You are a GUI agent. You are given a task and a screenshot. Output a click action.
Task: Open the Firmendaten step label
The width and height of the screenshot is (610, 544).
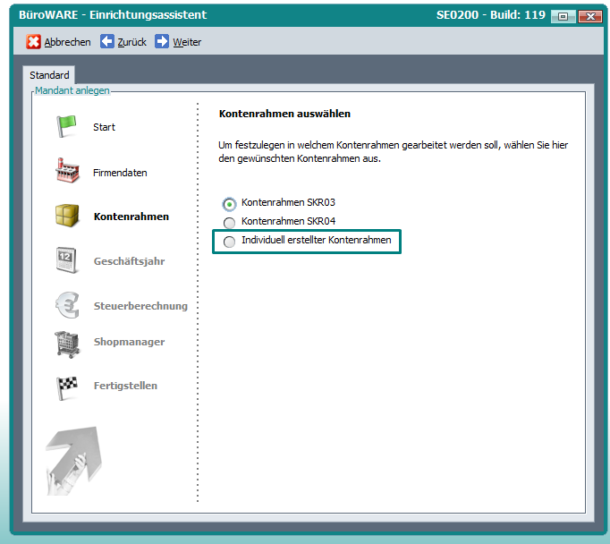click(x=120, y=173)
